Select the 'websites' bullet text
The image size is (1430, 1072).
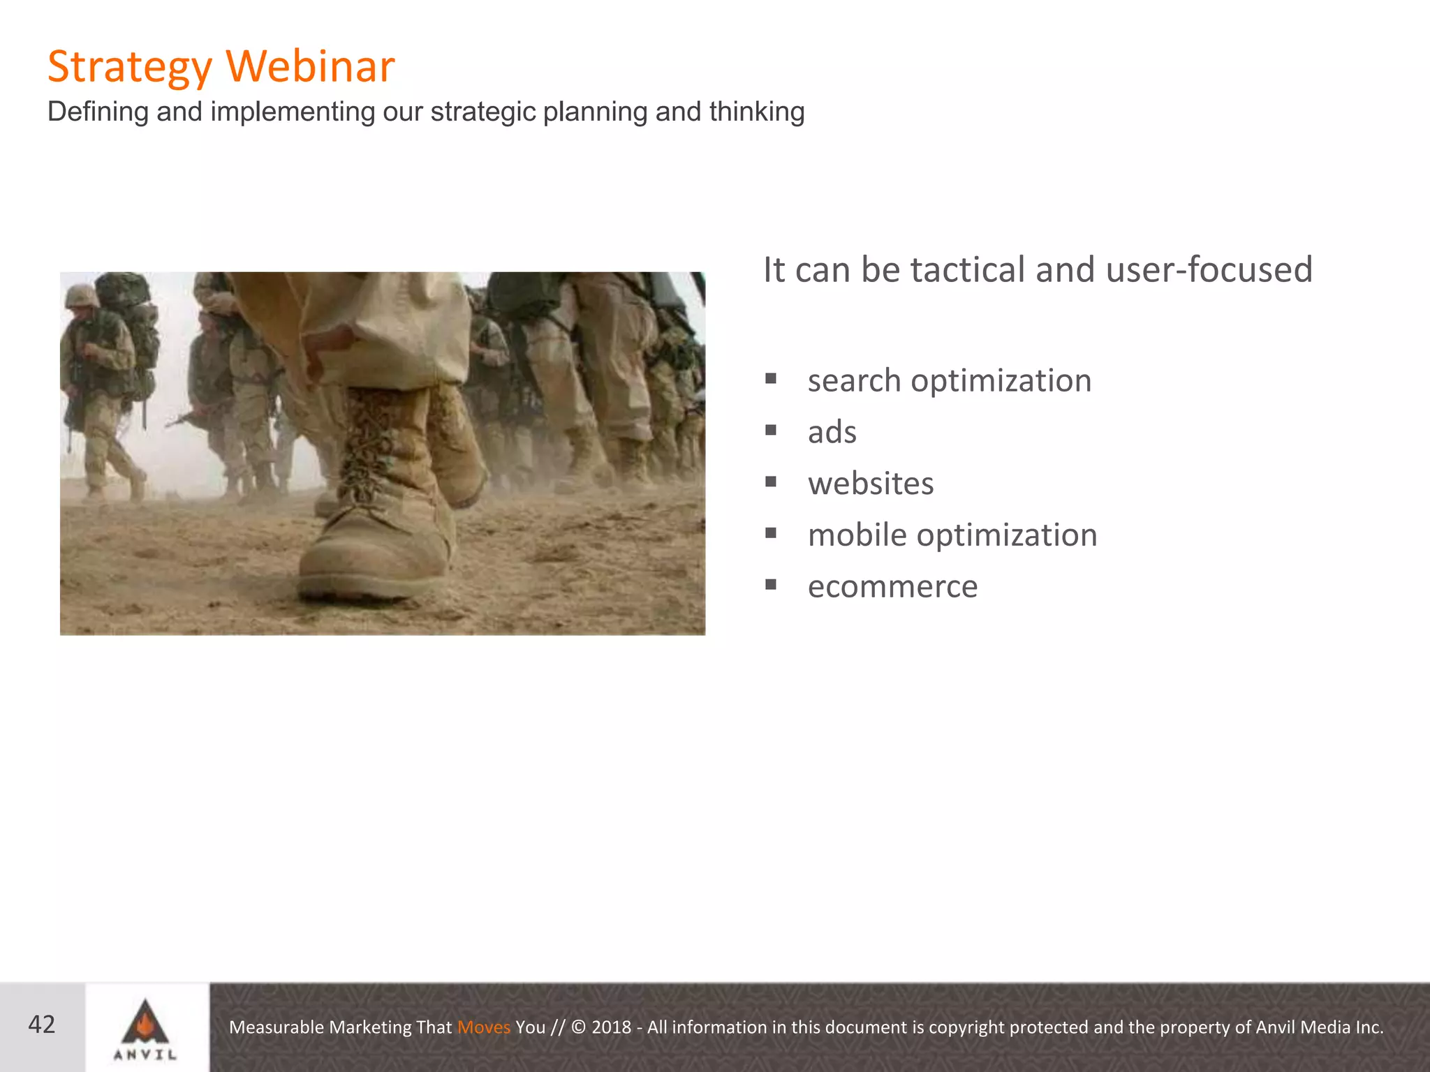(x=870, y=484)
